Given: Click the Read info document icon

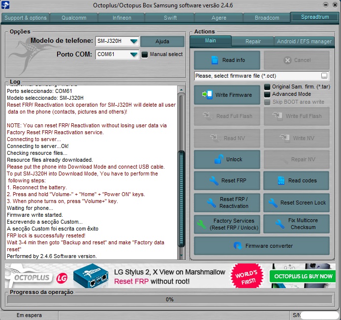Looking at the screenshot, I should [215, 60].
